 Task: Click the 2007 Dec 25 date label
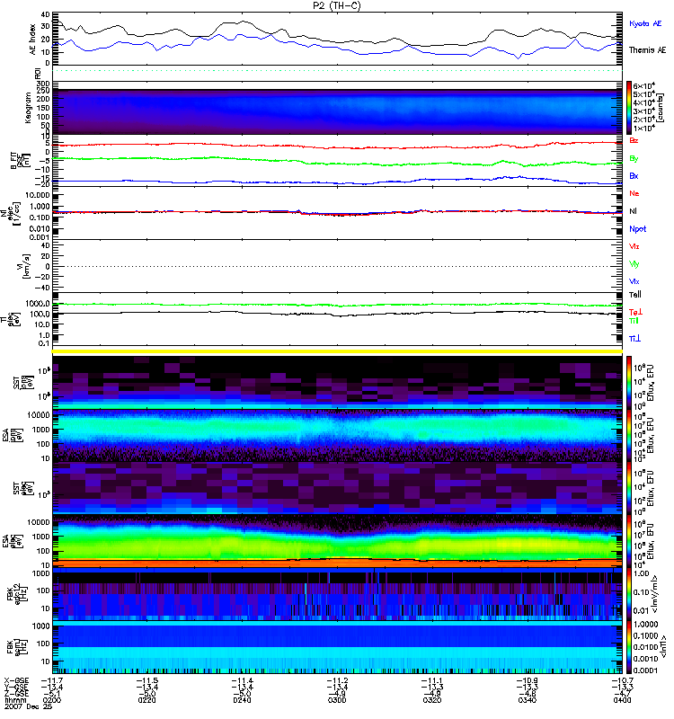pyautogui.click(x=28, y=706)
